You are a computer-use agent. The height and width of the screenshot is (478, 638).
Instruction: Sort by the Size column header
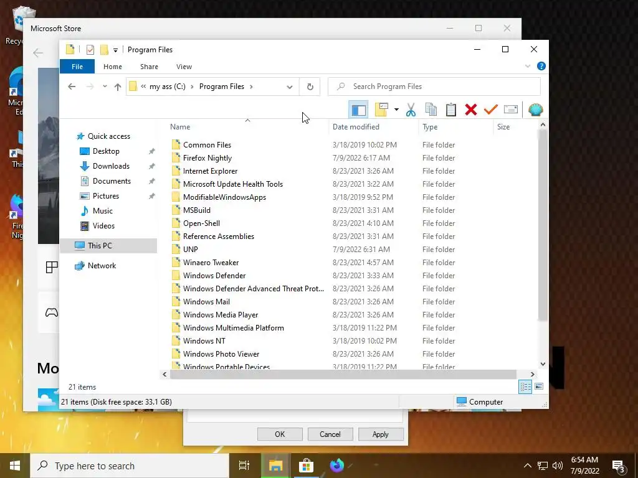click(x=515, y=127)
